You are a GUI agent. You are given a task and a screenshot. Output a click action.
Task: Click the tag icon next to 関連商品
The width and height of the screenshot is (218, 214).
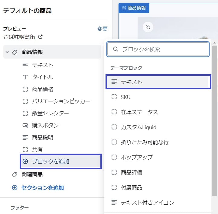coord(15,174)
